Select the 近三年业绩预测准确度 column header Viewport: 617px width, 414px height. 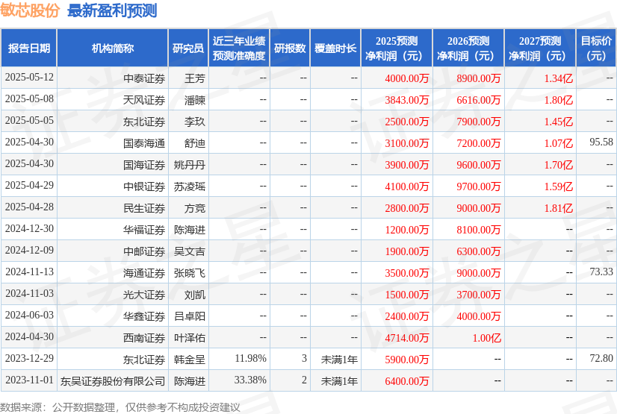[x=239, y=48]
